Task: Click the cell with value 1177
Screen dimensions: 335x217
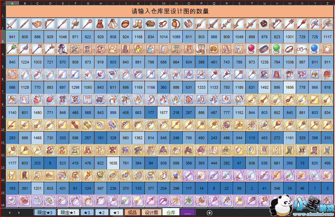Action: [12, 163]
